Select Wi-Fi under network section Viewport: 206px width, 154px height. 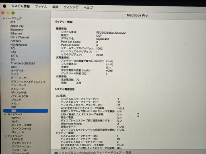pos(15,122)
